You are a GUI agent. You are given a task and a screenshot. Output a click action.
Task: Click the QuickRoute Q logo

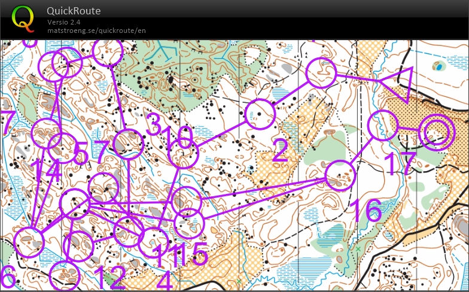(x=23, y=18)
